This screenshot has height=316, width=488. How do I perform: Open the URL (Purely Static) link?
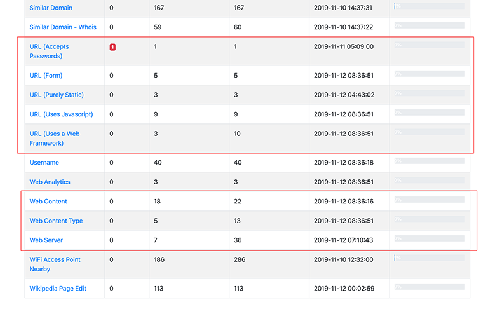point(57,95)
